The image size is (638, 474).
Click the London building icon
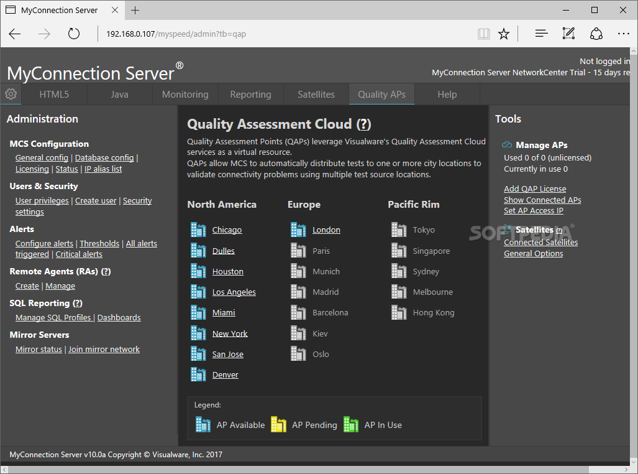coord(298,230)
